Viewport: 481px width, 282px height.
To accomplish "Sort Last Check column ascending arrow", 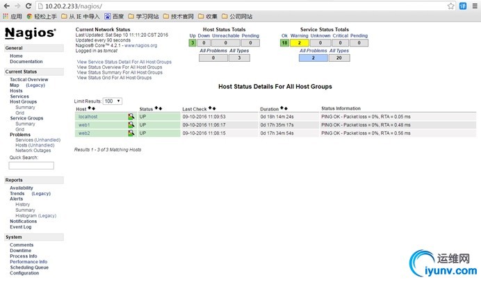I will pyautogui.click(x=211, y=108).
